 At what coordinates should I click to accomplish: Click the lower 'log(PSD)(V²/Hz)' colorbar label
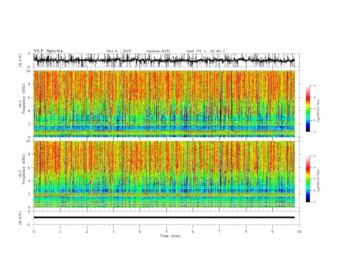pyautogui.click(x=319, y=181)
